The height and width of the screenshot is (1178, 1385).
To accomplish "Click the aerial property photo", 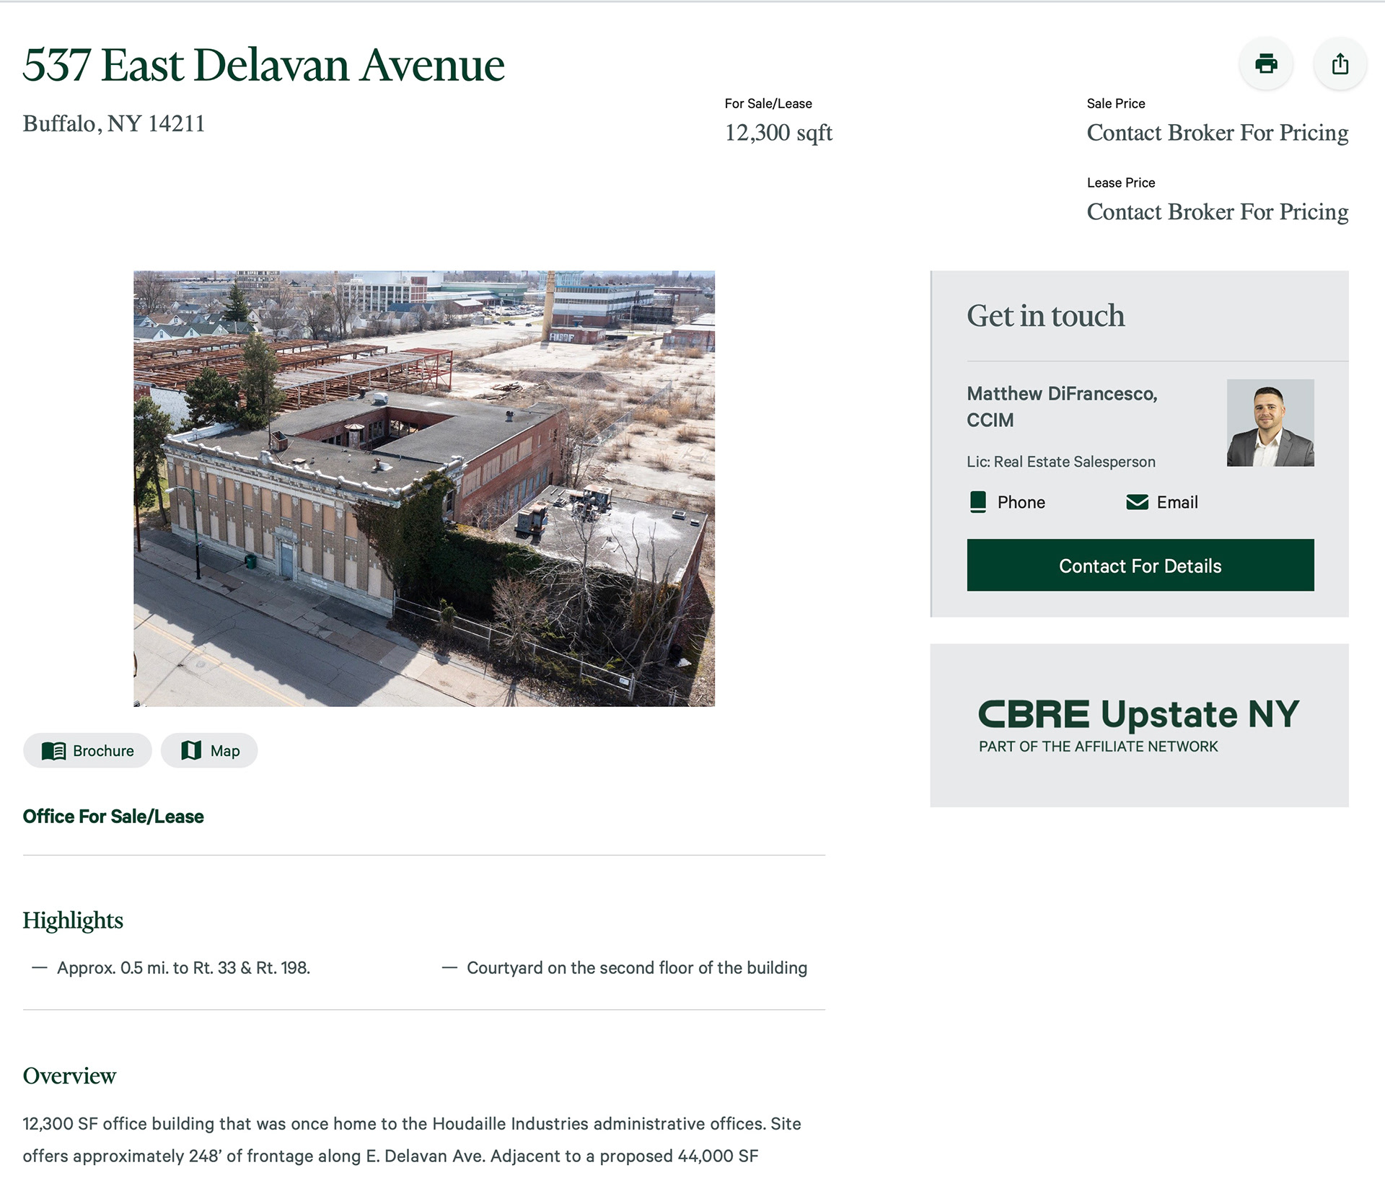I will [424, 488].
